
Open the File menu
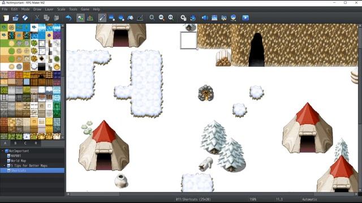click(5, 9)
